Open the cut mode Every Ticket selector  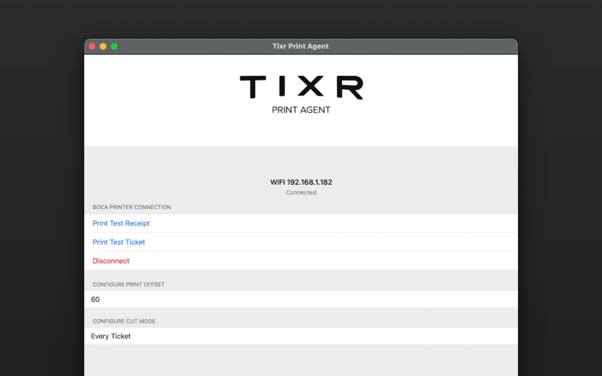pos(301,336)
